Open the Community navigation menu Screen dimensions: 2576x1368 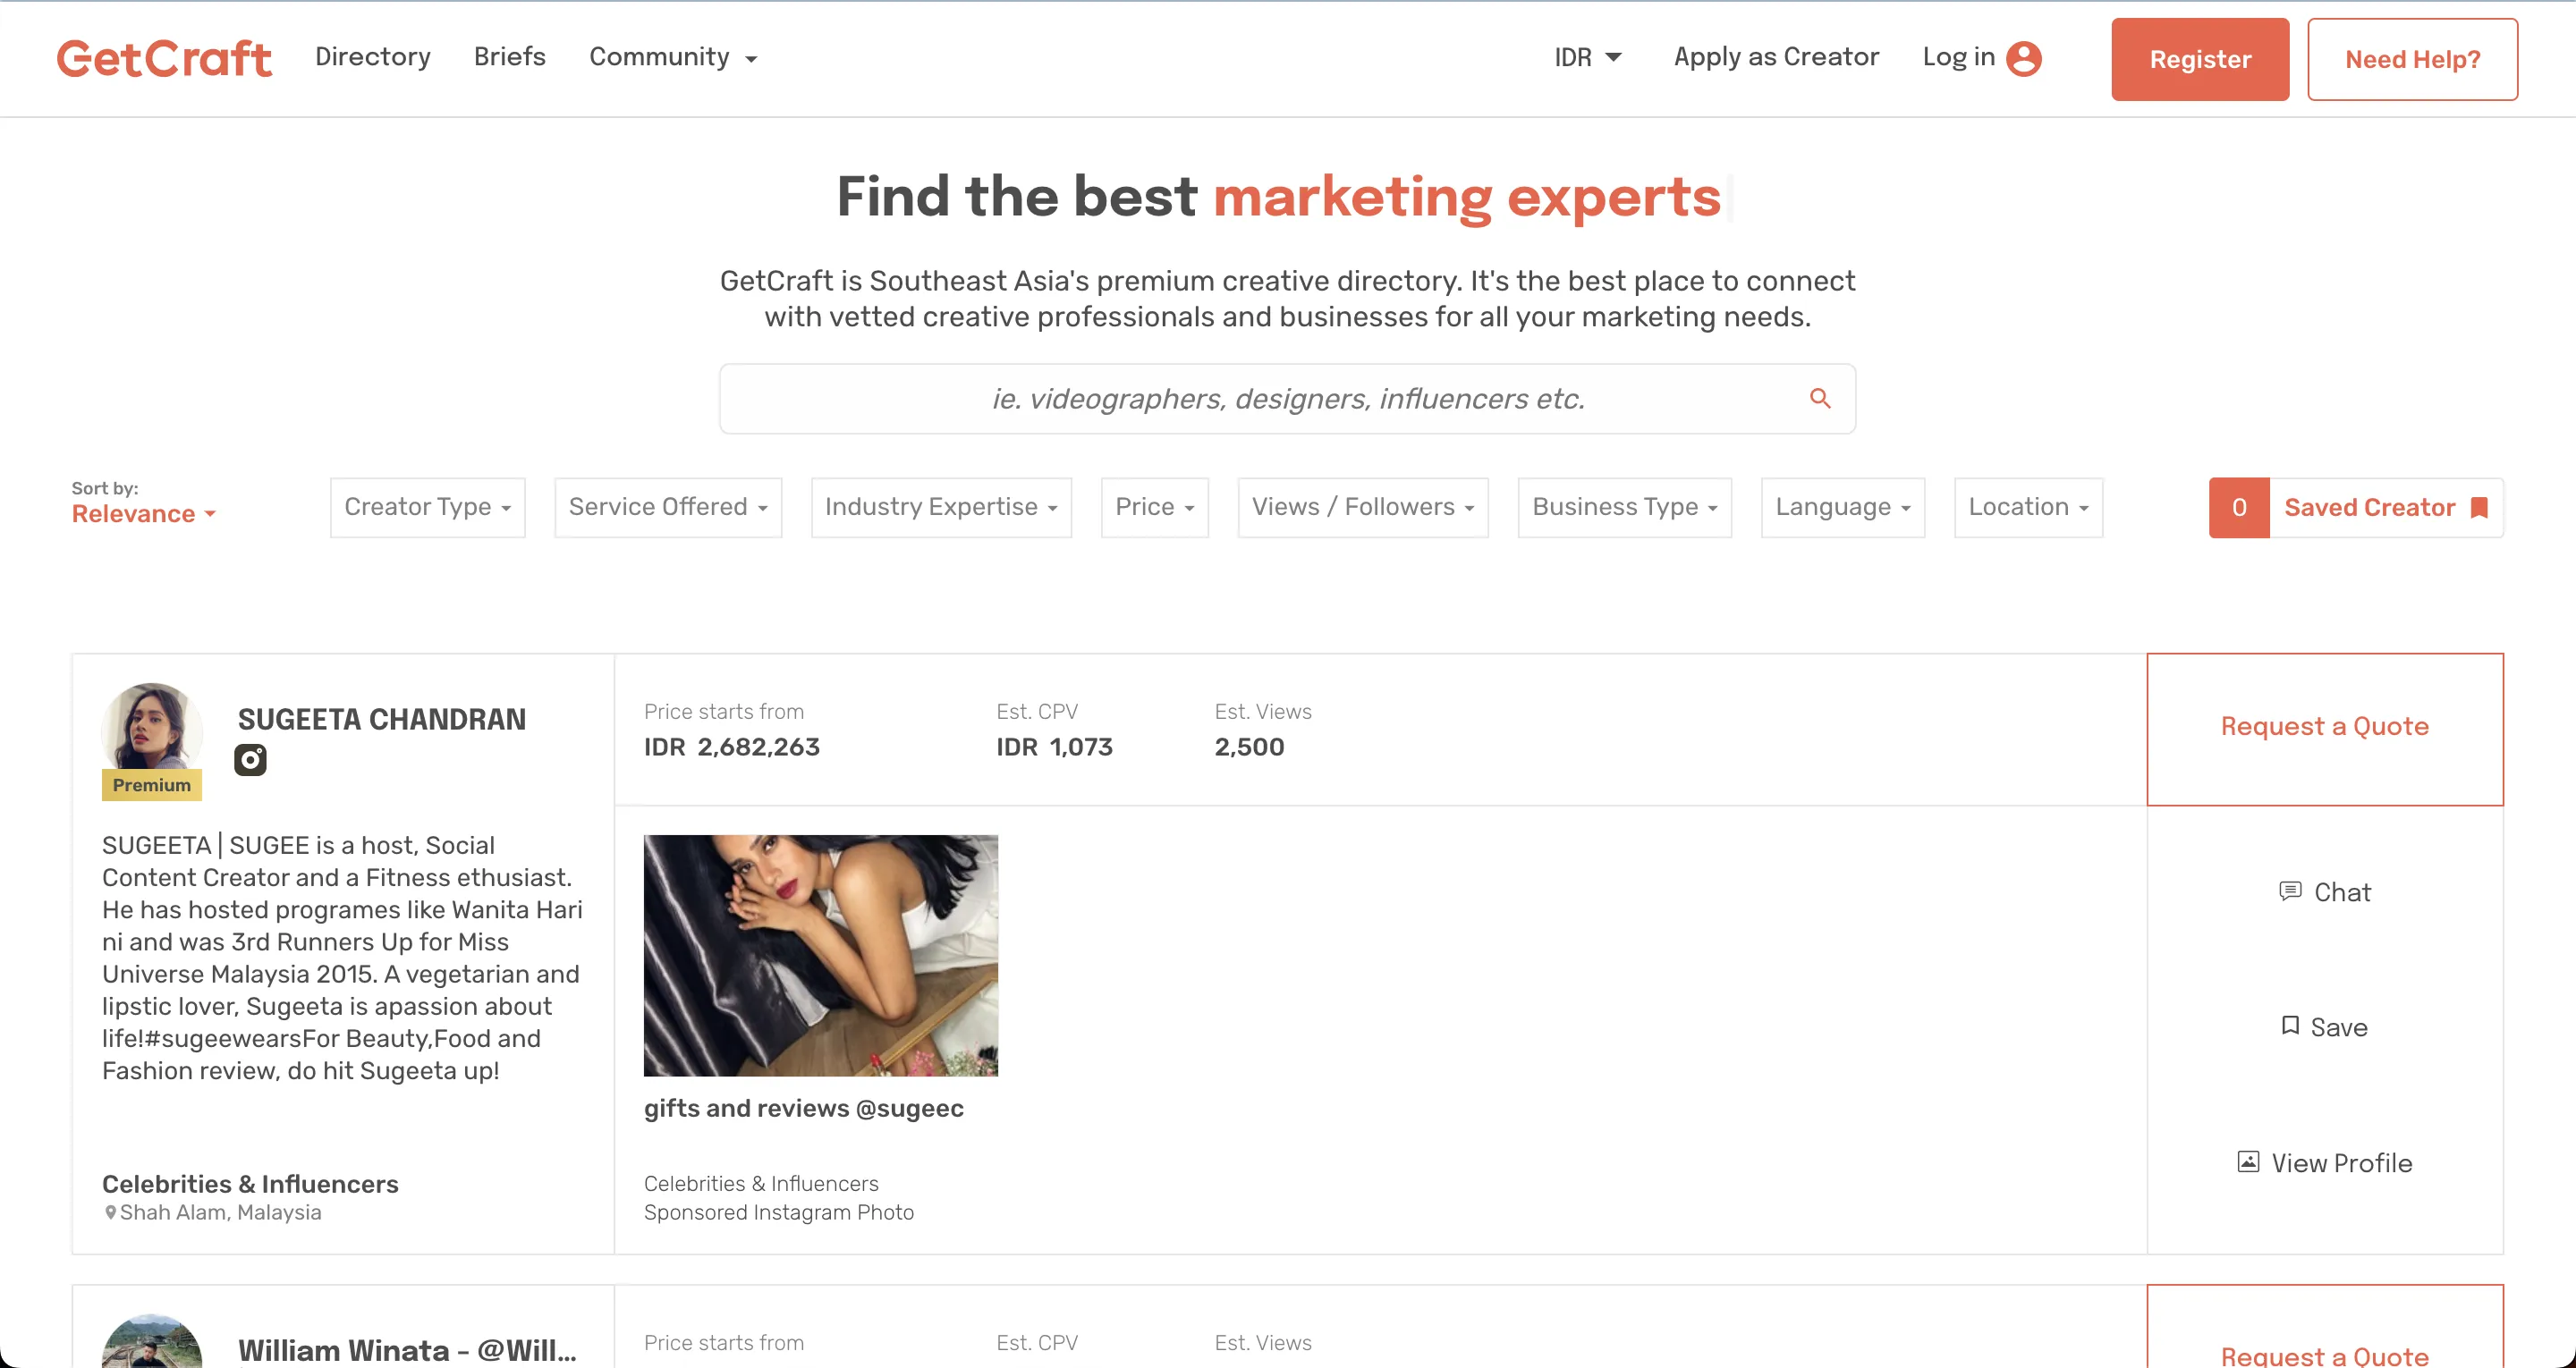673,57
